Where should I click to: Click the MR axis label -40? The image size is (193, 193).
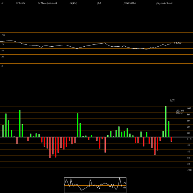(188, 152)
